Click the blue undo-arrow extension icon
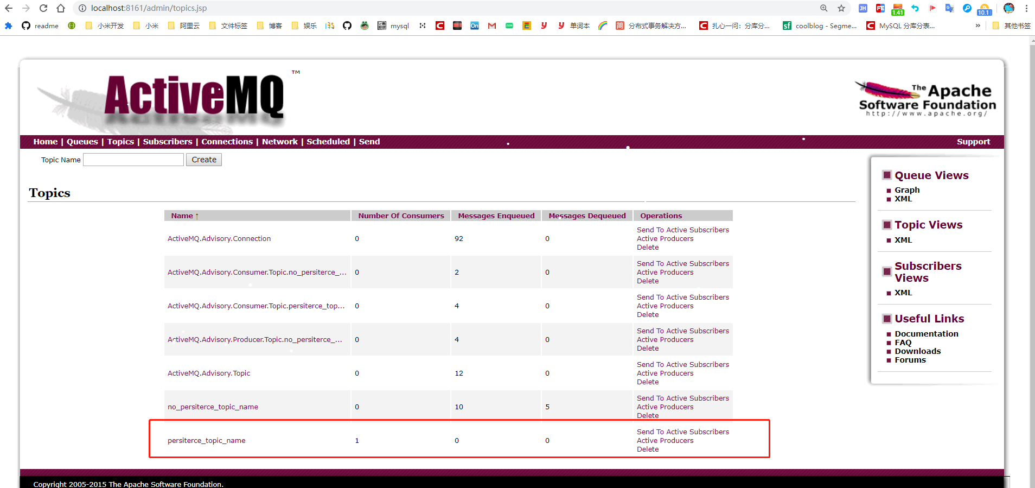This screenshot has height=488, width=1035. [x=915, y=8]
